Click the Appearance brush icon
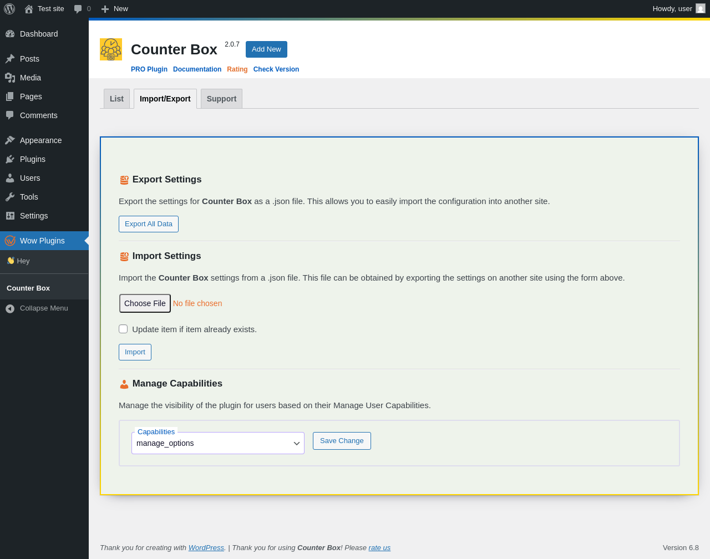The image size is (710, 559). click(x=10, y=140)
